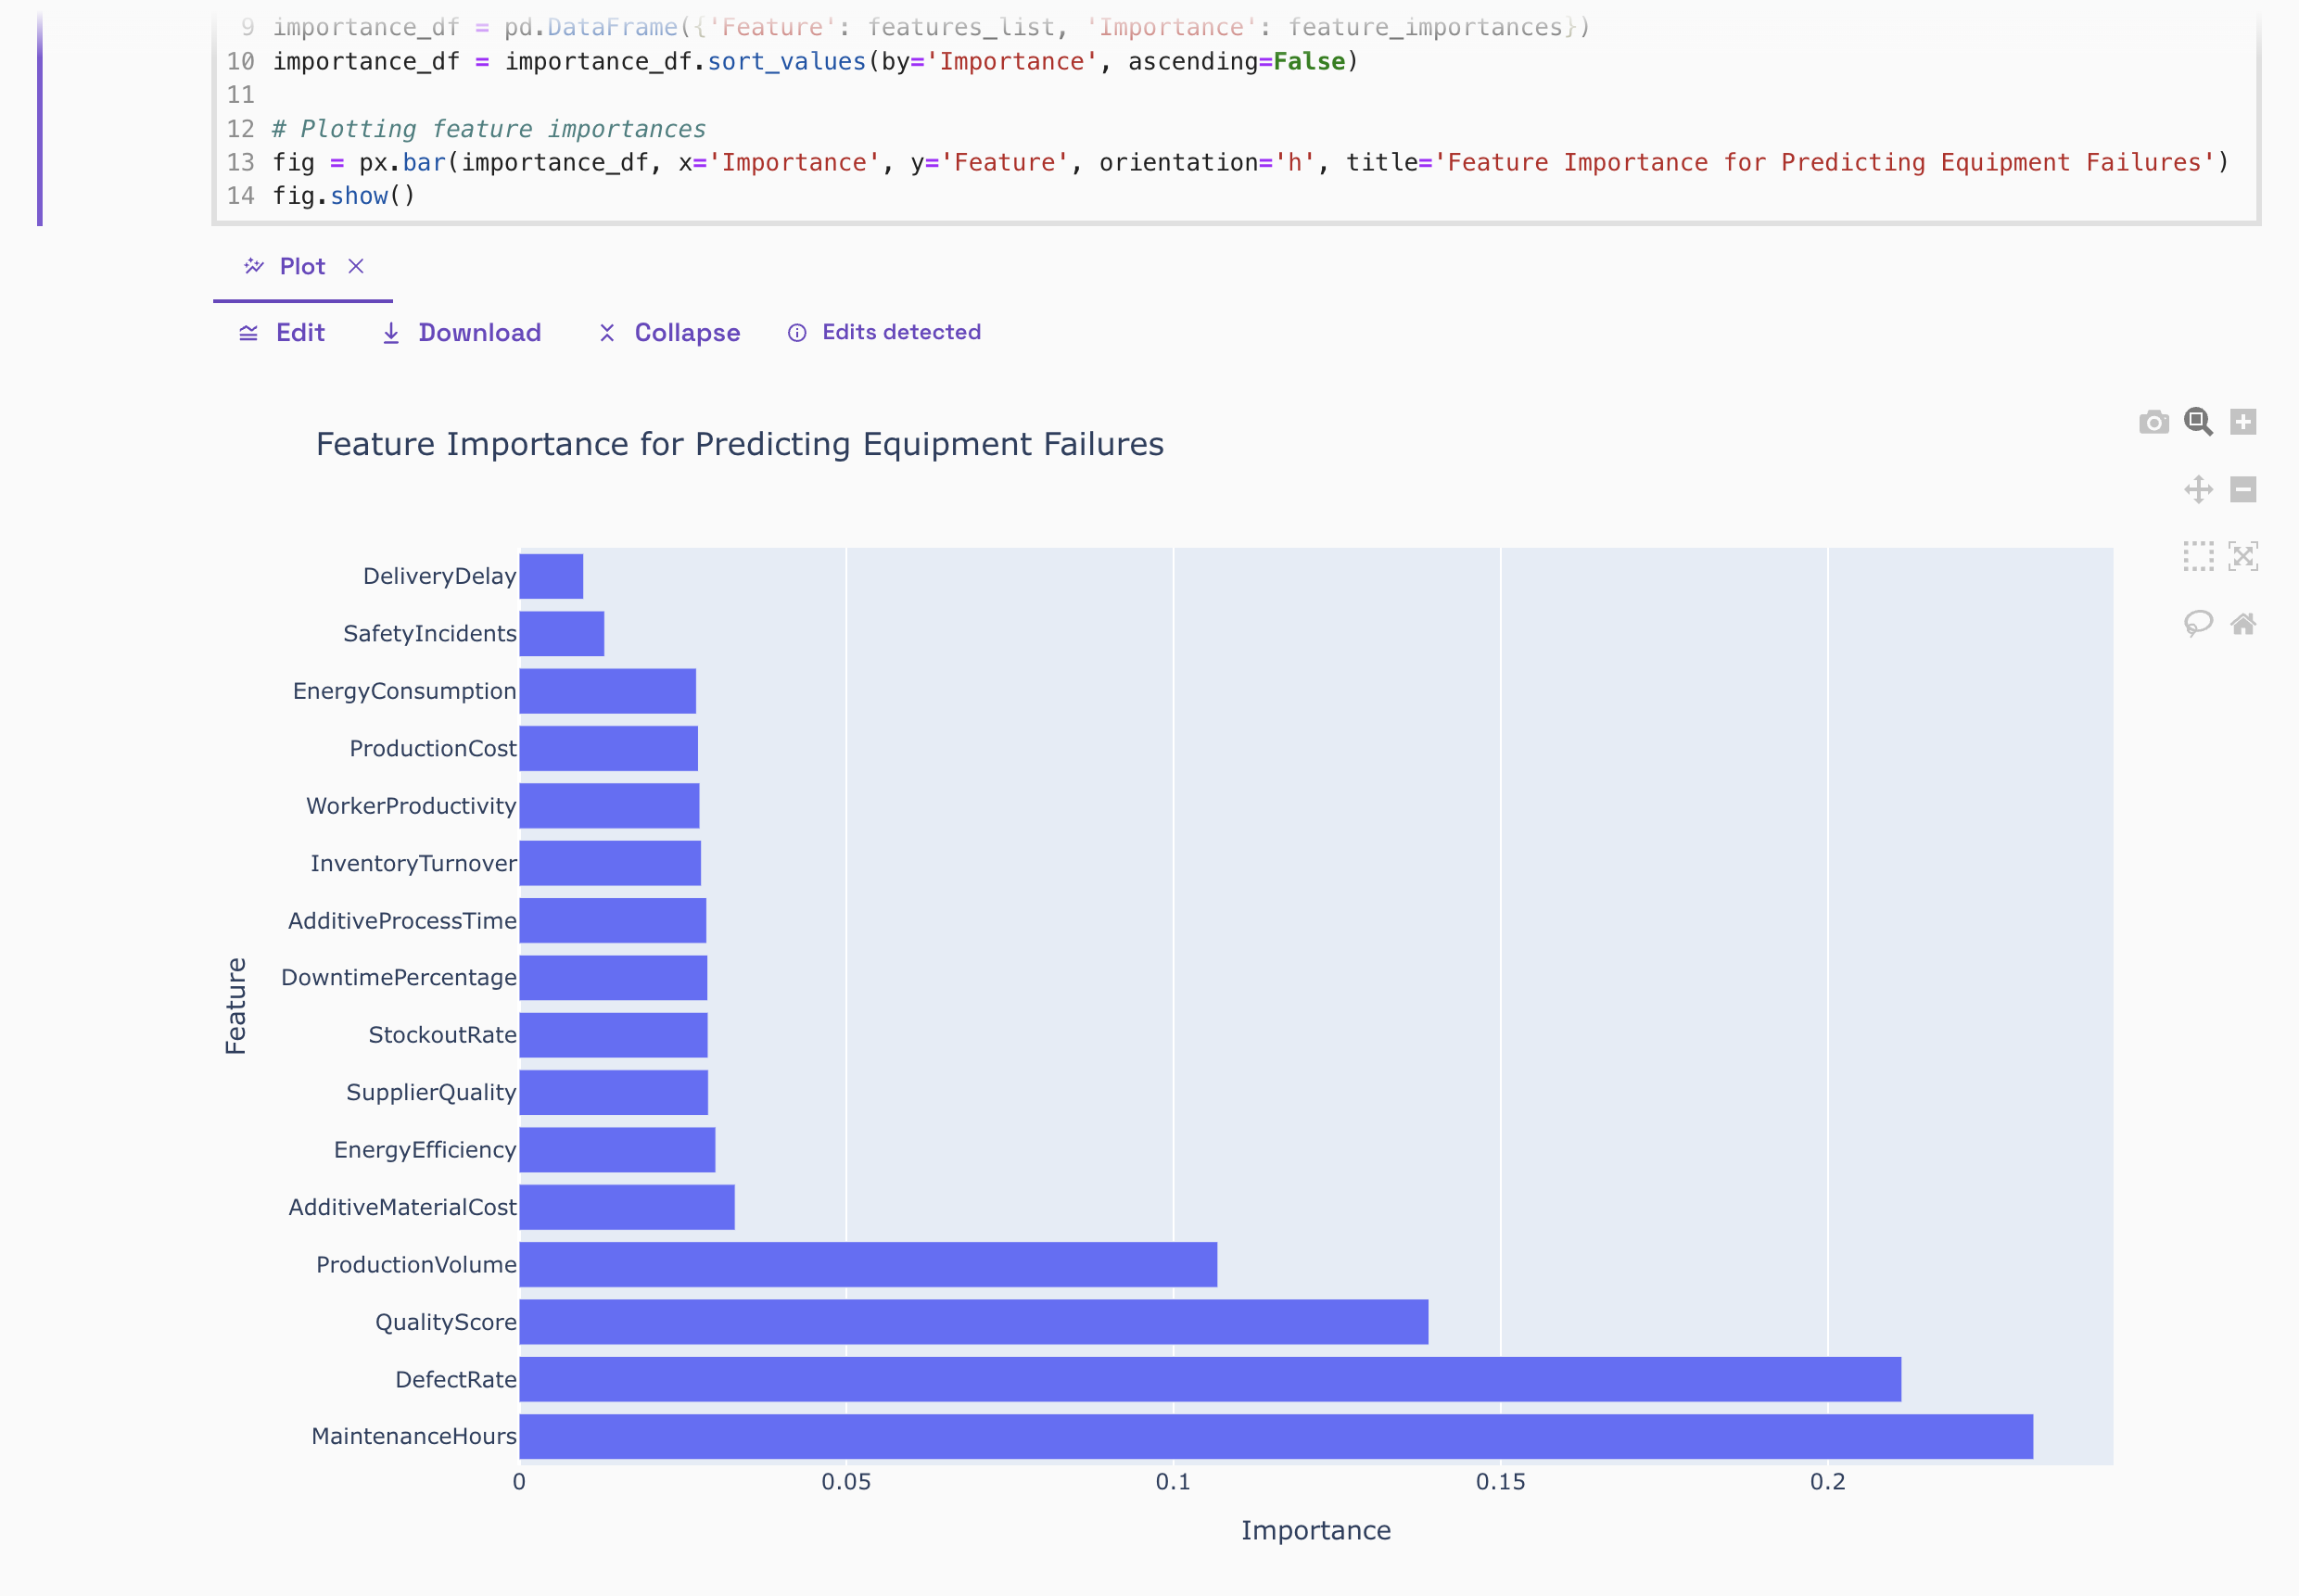
Task: Switch to the Plot output tab
Action: pyautogui.click(x=301, y=266)
